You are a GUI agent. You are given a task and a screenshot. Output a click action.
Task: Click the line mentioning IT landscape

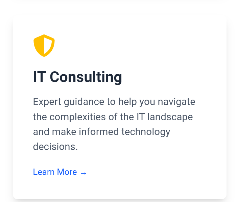(x=113, y=117)
